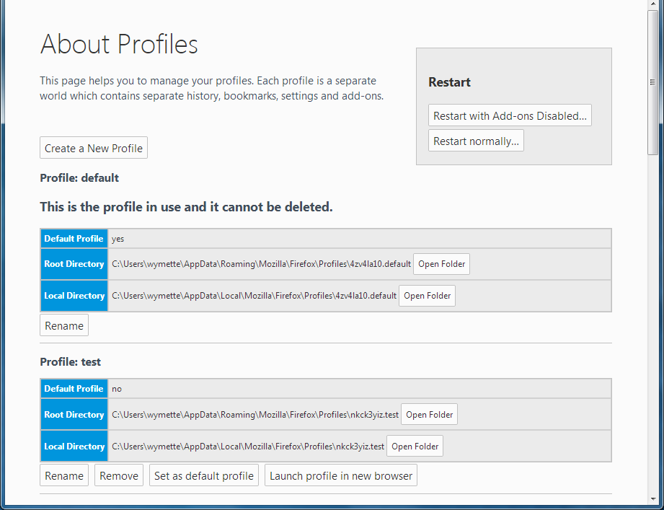
Task: Click the scrollbar down arrow
Action: pos(653,498)
